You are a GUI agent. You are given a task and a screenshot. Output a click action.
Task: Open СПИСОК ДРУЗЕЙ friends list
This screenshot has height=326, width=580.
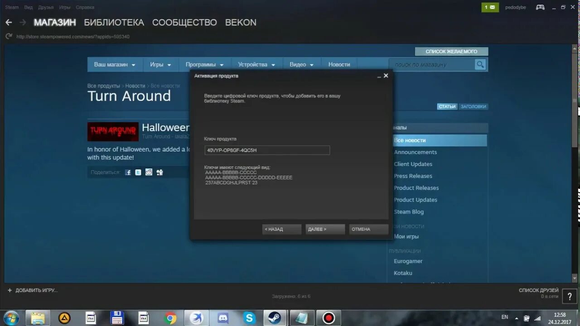pos(539,290)
